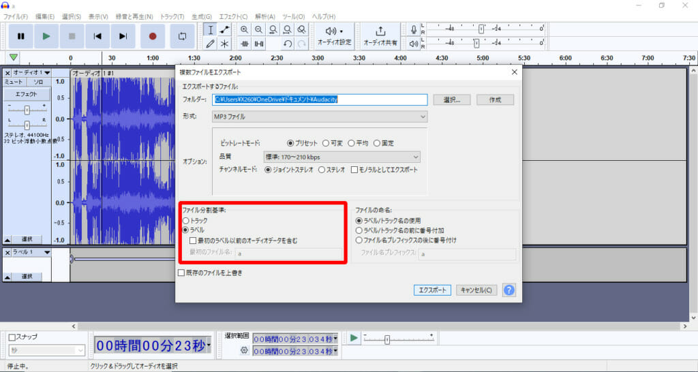Screen dimensions: 698x372
Task: Select the Draw pencil tool
Action: (211, 44)
